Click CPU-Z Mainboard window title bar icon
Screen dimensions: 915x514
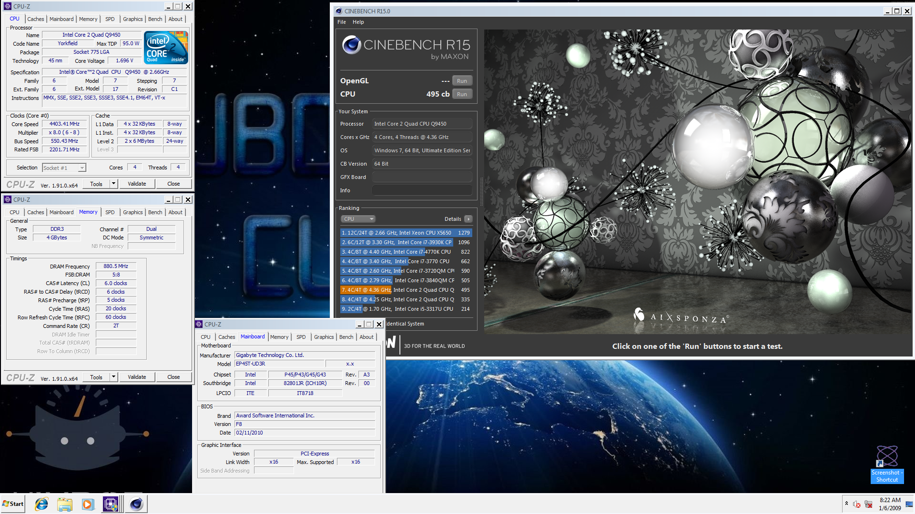199,324
